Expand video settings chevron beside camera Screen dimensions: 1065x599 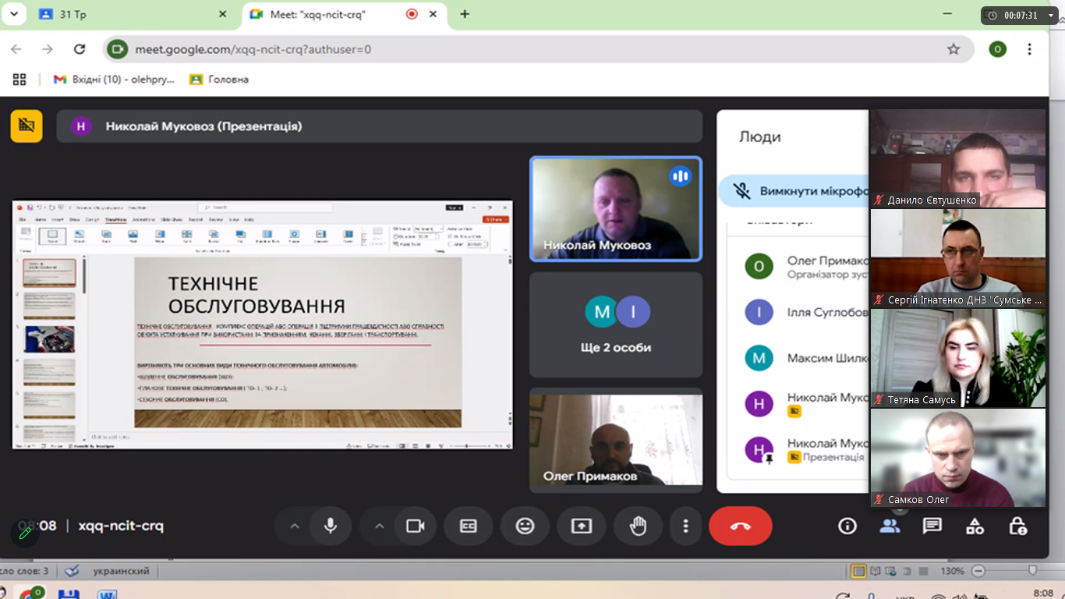(379, 526)
